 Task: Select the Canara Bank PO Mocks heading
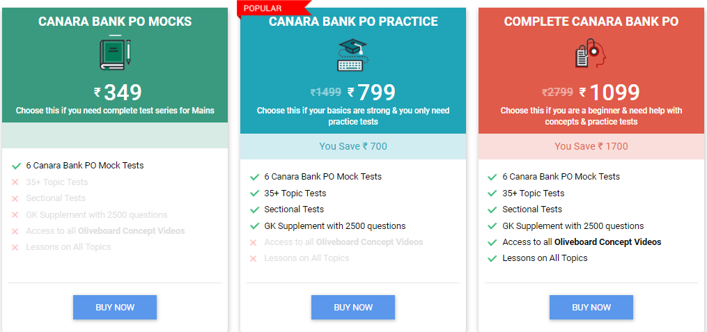[115, 21]
